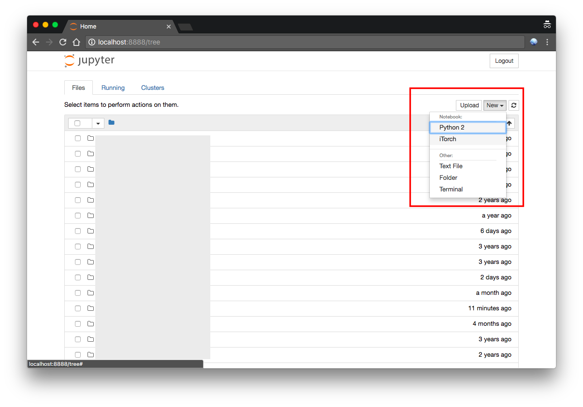583x407 pixels.
Task: Tick the checkbox for '11 minutes ago' folder
Action: (78, 308)
